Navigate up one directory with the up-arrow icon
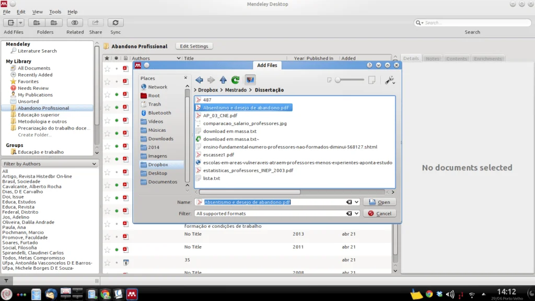 pos(223,80)
